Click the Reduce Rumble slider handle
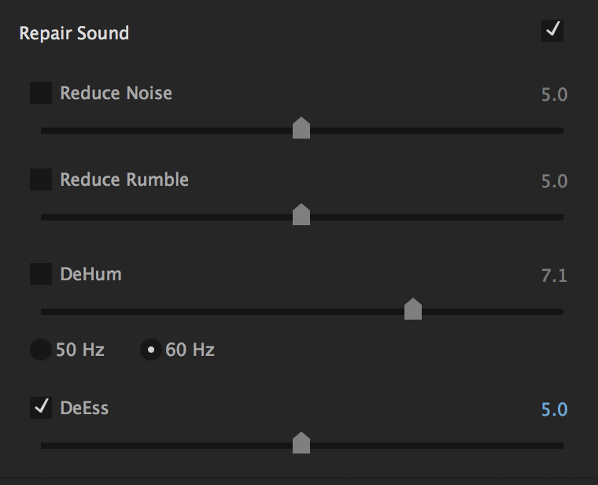This screenshot has height=485, width=598. (301, 214)
